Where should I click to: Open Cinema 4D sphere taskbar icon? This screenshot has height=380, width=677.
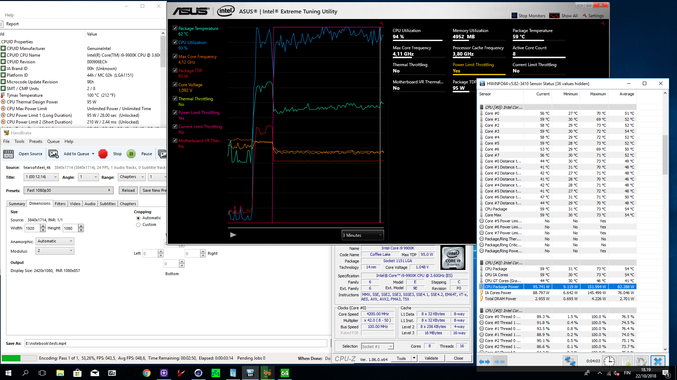pos(199,373)
